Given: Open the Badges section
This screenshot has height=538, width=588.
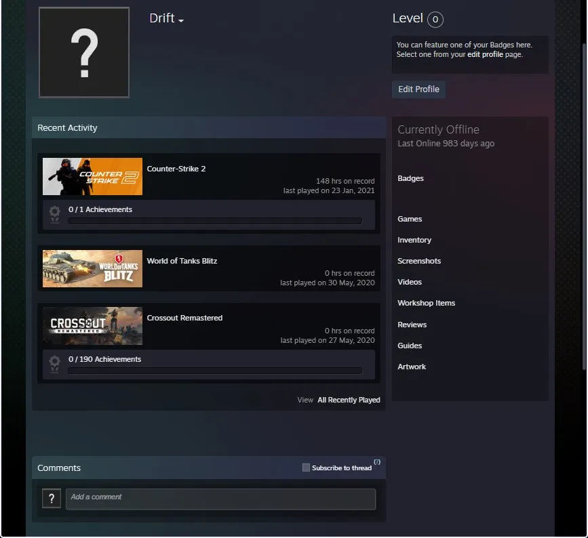Looking at the screenshot, I should pos(410,178).
